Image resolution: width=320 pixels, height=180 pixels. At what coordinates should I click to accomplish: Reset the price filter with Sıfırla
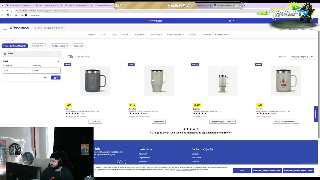pos(45,78)
